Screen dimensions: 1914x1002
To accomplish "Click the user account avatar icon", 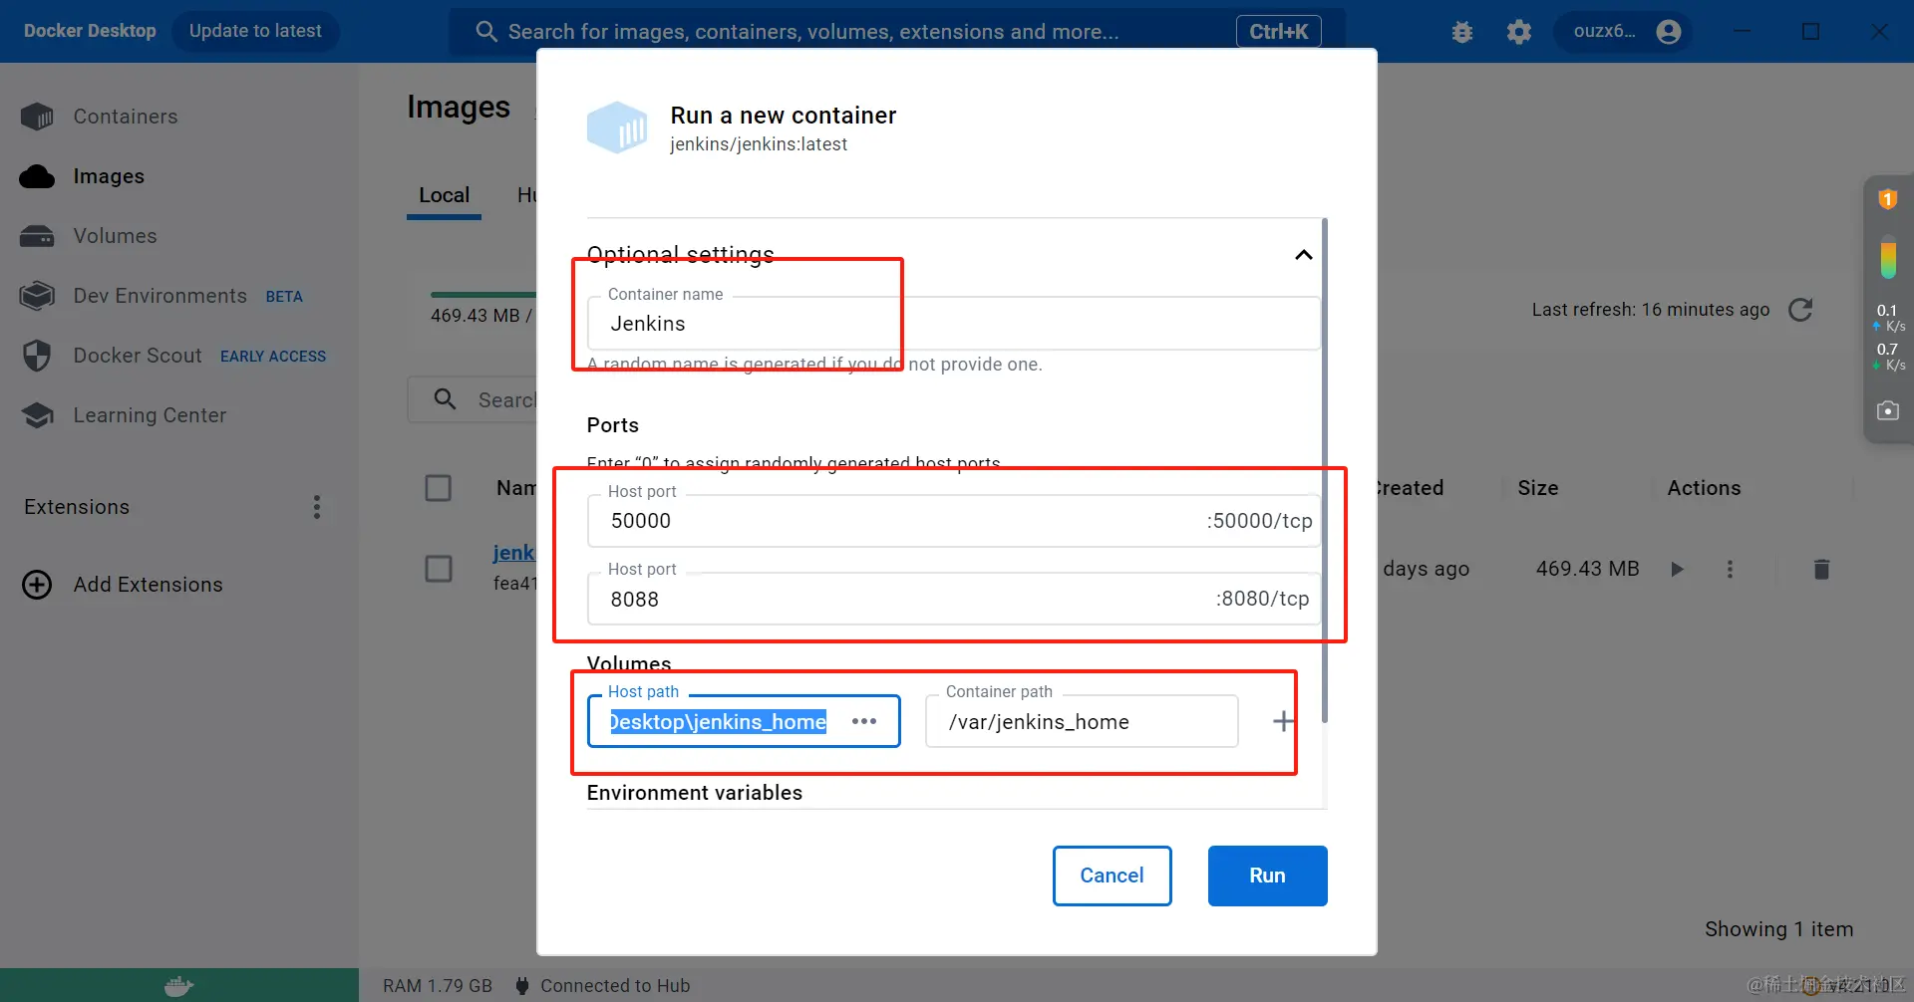I will pyautogui.click(x=1669, y=32).
